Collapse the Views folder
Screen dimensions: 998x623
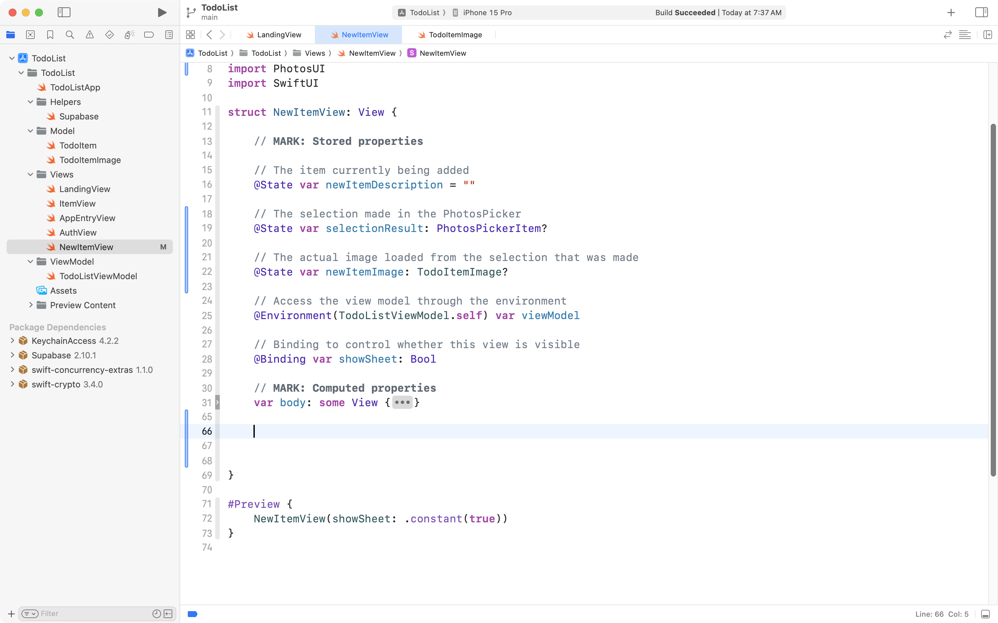pos(30,174)
